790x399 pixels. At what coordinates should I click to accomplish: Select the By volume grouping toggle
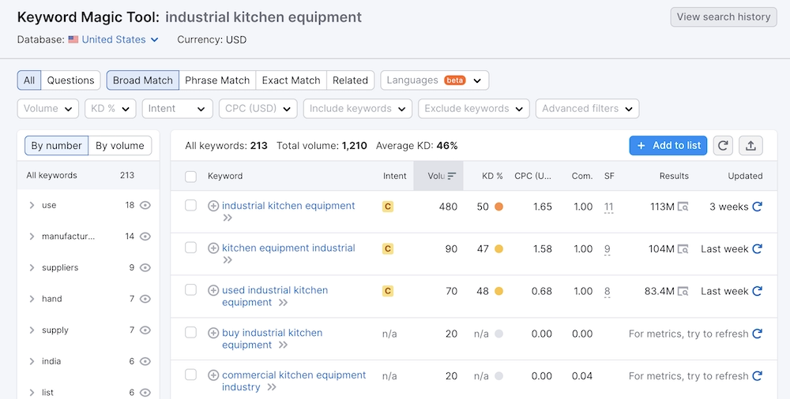coord(120,146)
